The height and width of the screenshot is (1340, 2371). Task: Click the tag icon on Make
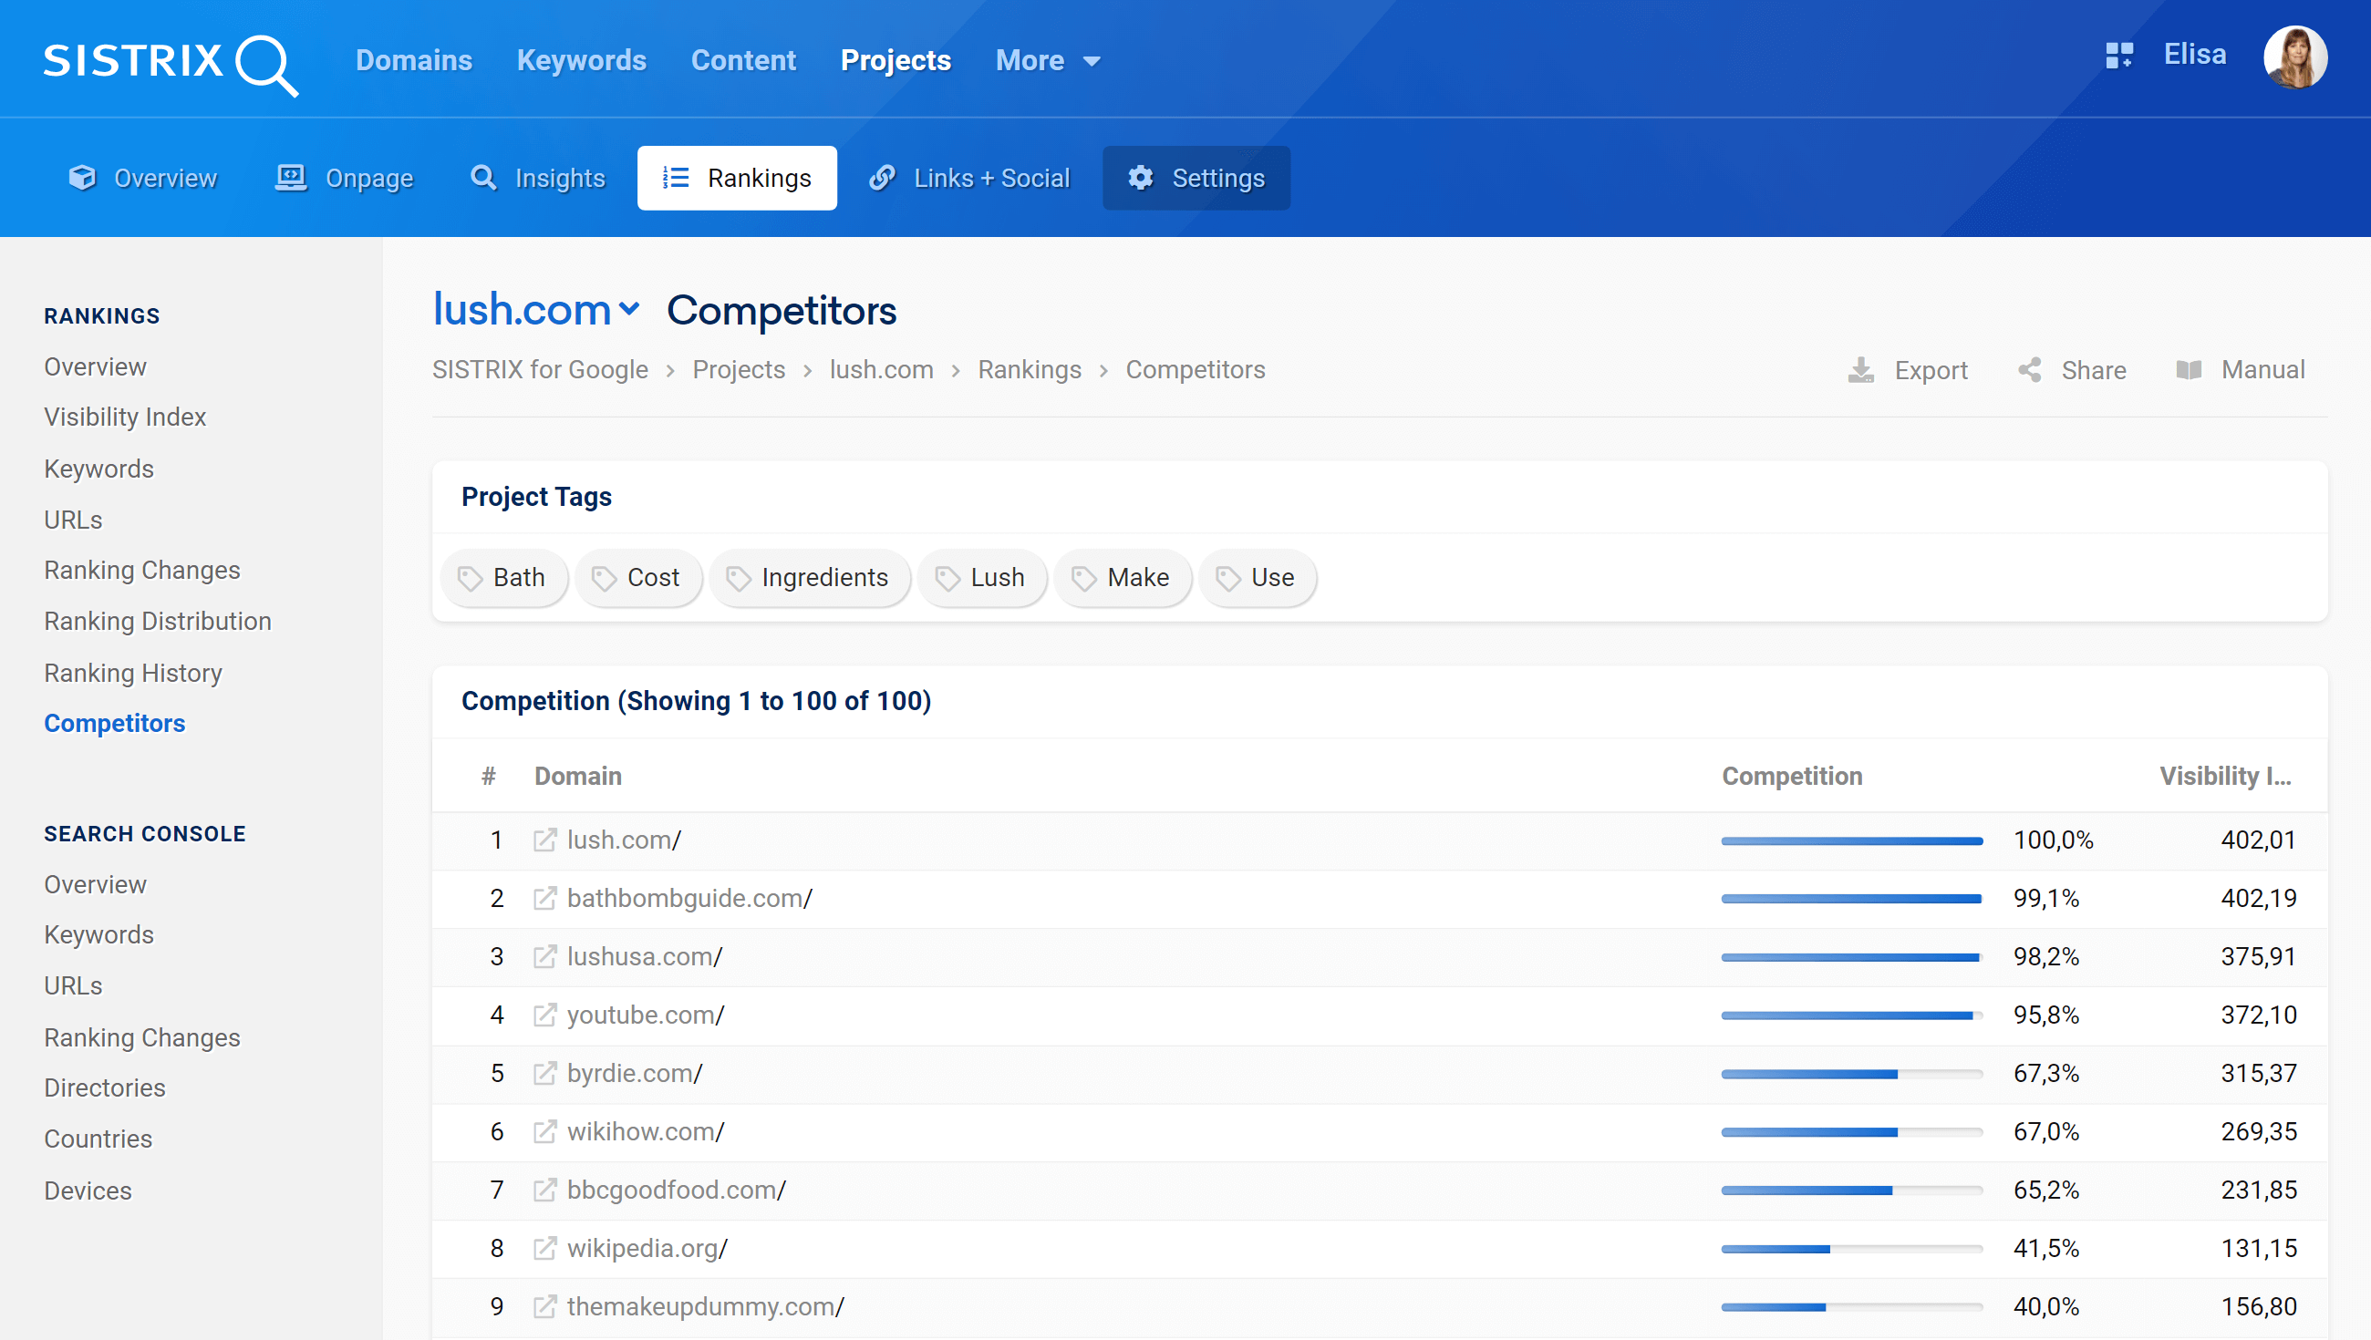tap(1084, 578)
